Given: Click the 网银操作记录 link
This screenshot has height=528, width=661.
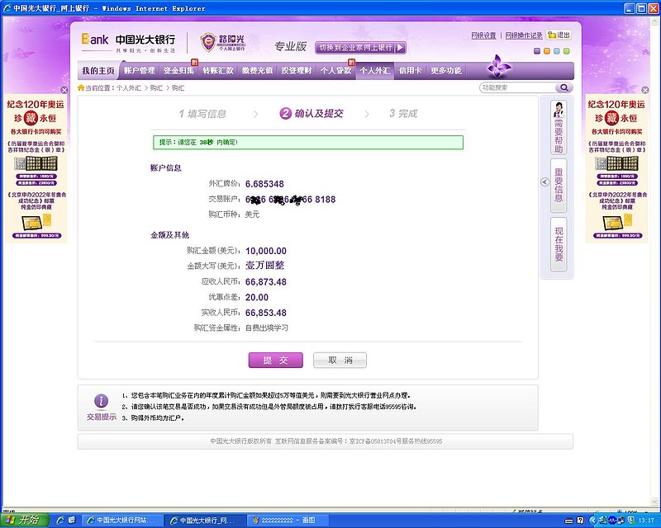Looking at the screenshot, I should click(522, 35).
